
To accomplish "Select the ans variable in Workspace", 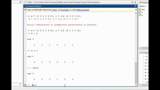I will 143,9.
